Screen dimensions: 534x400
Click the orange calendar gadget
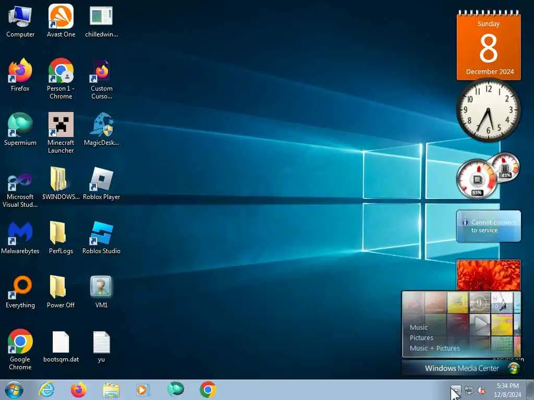pos(488,46)
